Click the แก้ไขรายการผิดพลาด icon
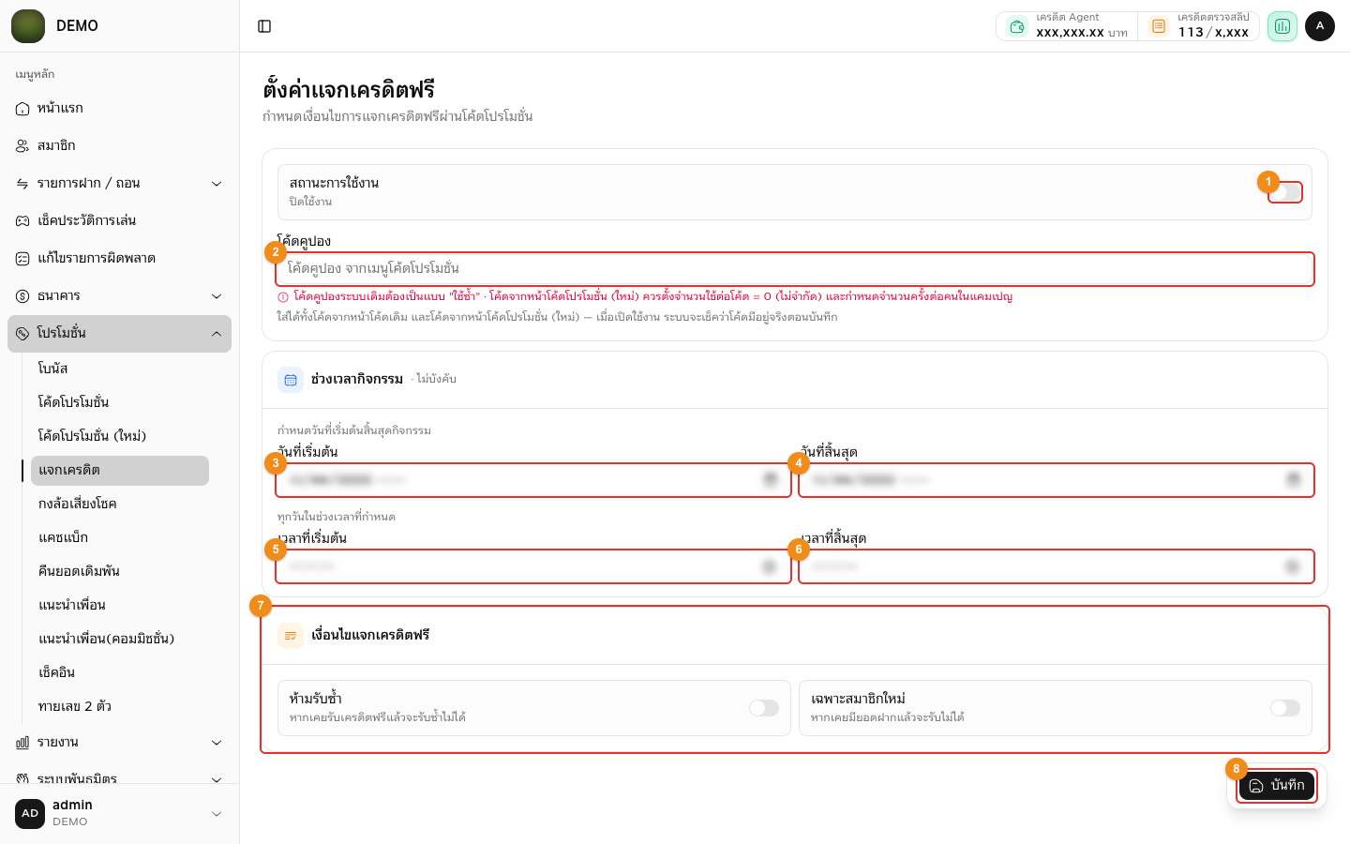 [x=22, y=259]
